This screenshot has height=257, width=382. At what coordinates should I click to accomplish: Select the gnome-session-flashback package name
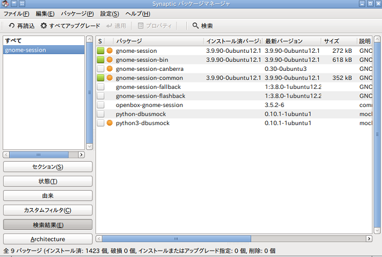[151, 96]
